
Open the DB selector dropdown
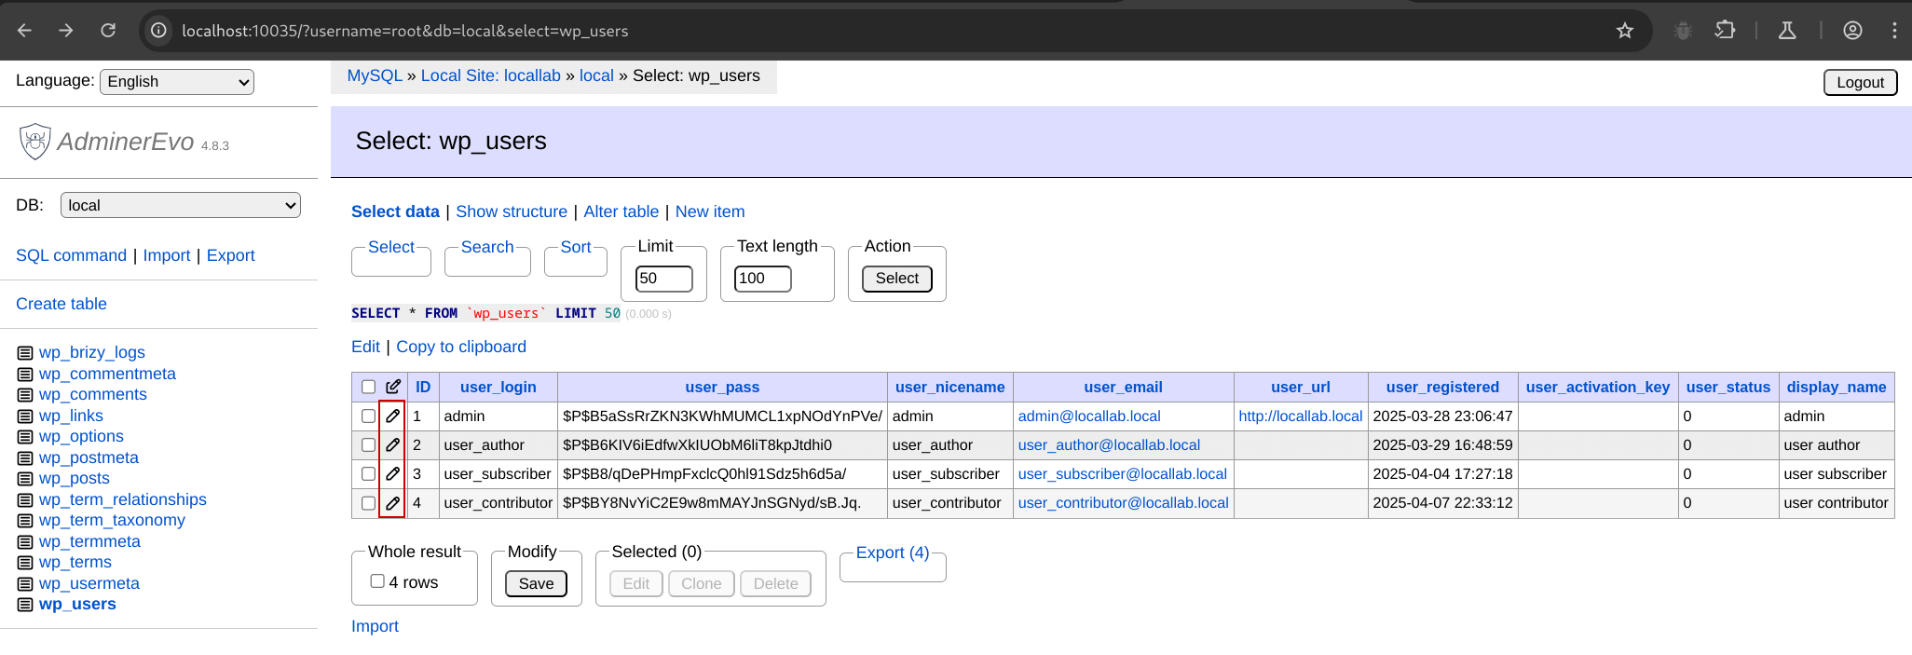[x=180, y=205]
